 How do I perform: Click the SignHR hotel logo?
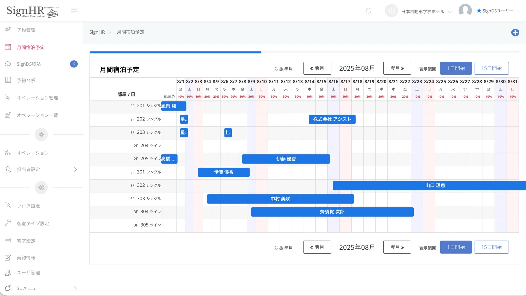[33, 11]
